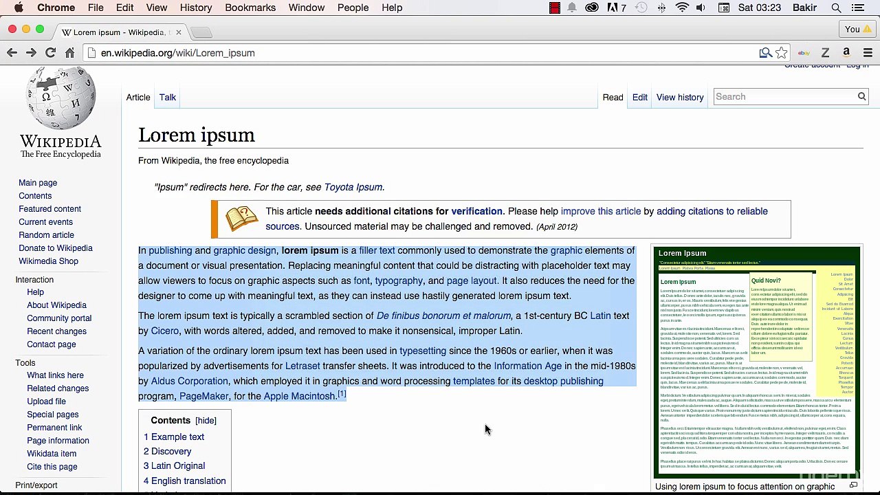Image resolution: width=880 pixels, height=495 pixels.
Task: Open the View menu
Action: (x=157, y=8)
